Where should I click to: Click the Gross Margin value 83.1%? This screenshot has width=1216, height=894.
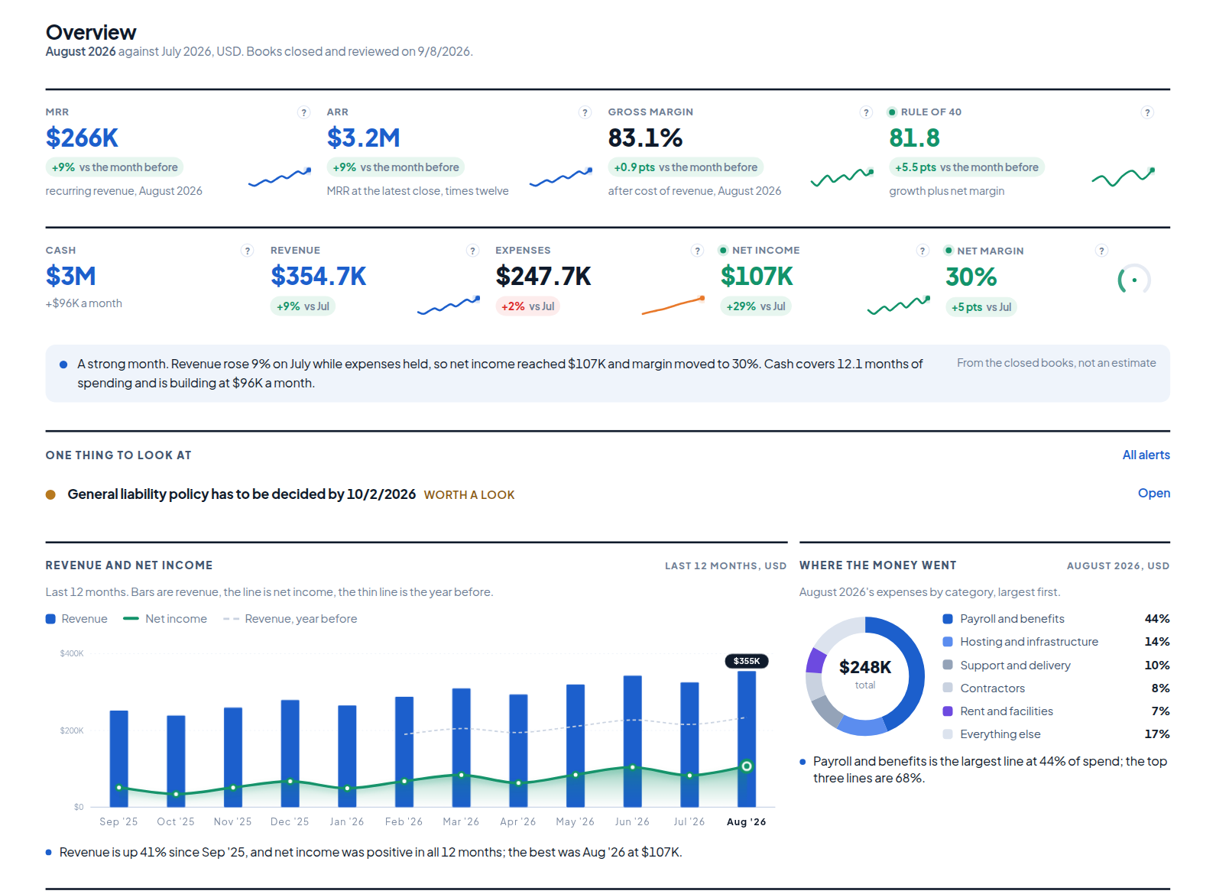click(646, 138)
